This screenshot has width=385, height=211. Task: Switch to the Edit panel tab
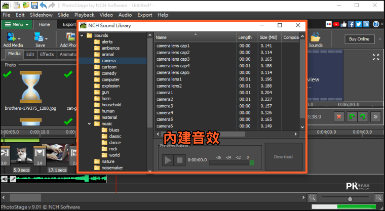tap(30, 55)
